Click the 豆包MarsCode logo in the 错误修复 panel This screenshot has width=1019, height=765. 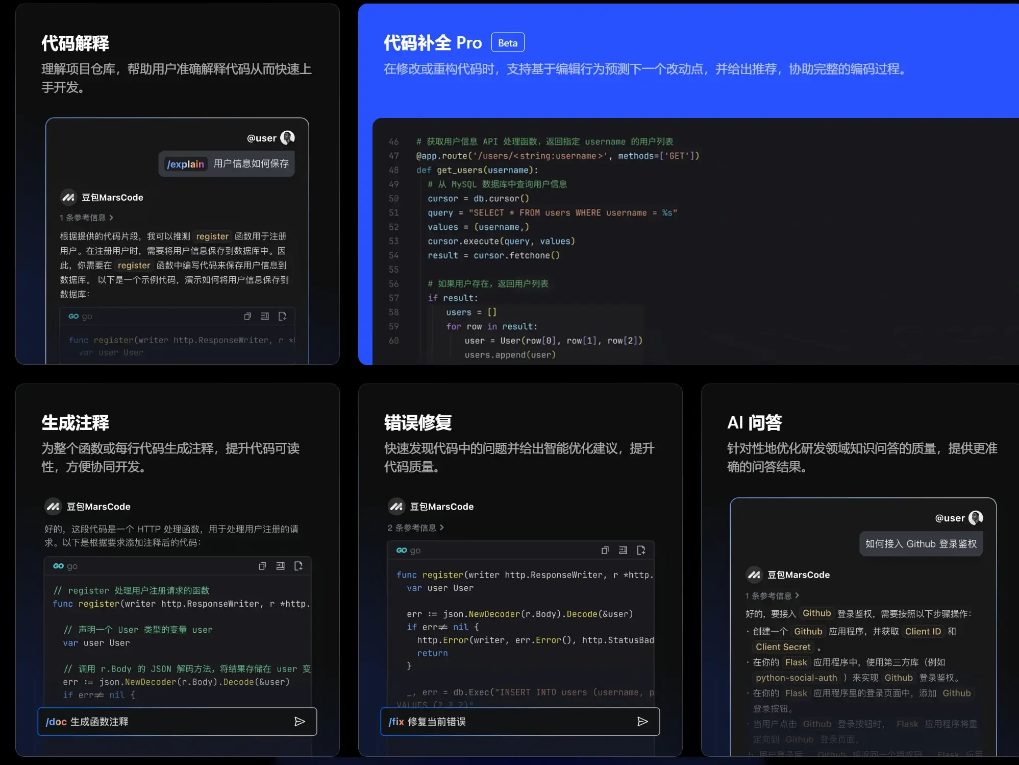[396, 506]
